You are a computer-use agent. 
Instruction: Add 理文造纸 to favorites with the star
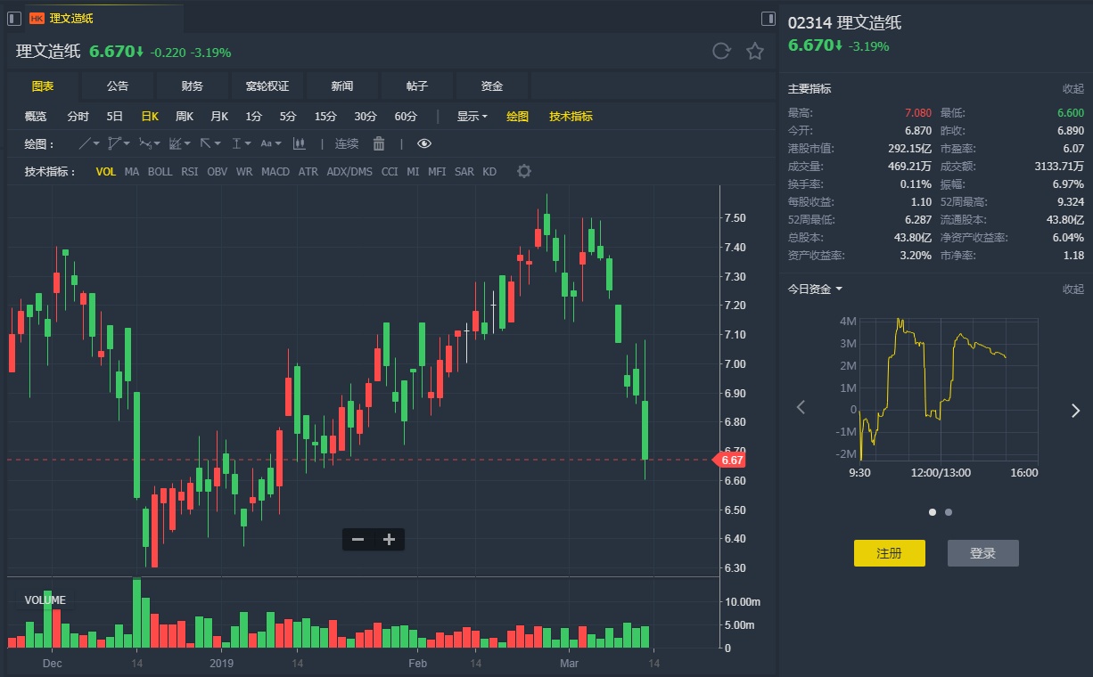click(755, 51)
